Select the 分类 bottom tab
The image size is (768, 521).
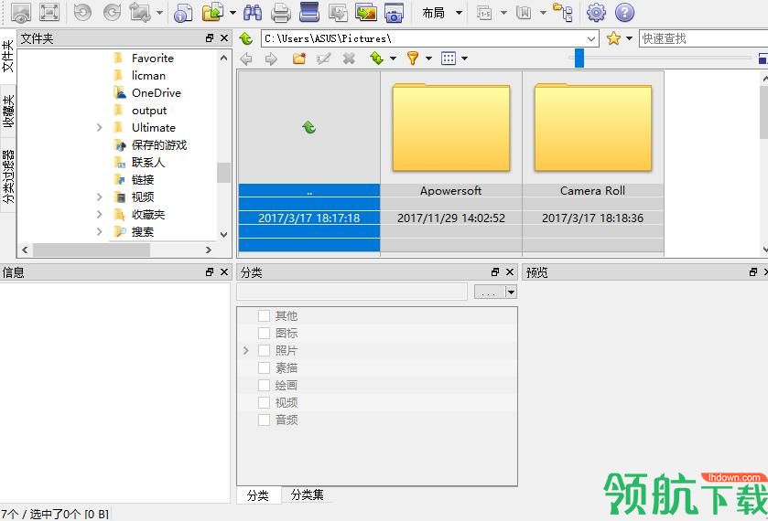(258, 495)
